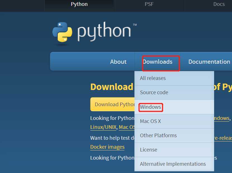232x173 pixels.
Task: Open the About navigation menu
Action: [x=118, y=61]
